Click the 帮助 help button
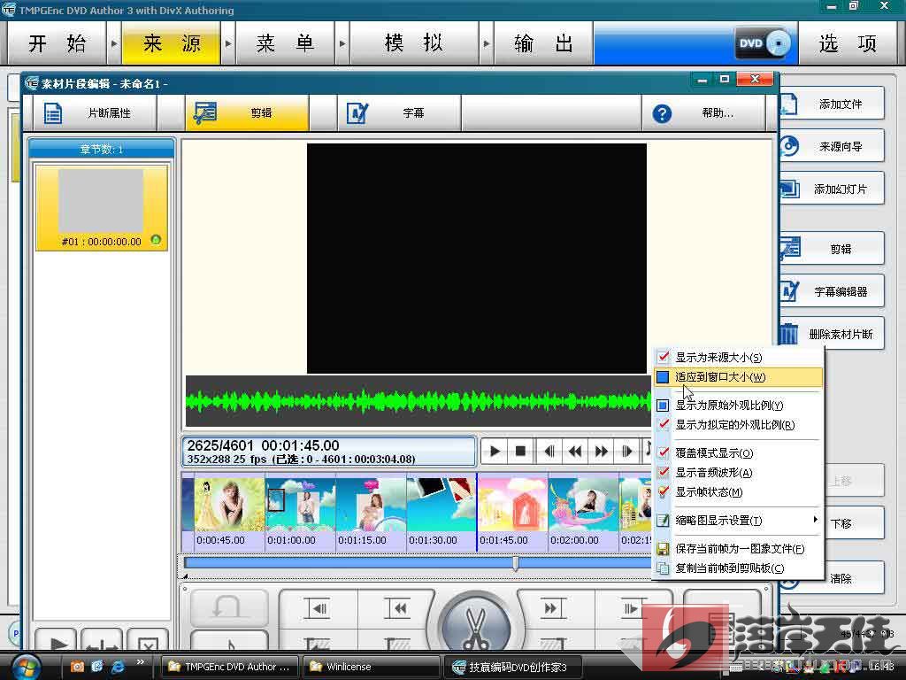The image size is (906, 680). 703,112
